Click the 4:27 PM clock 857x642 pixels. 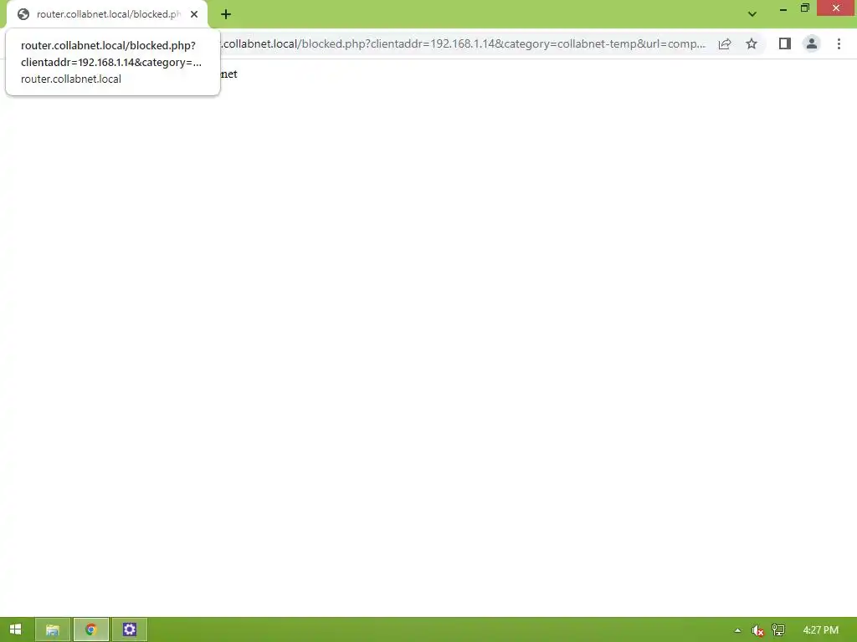pyautogui.click(x=820, y=630)
